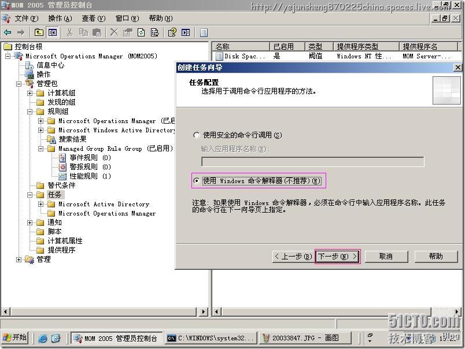Switch to 20033847.JPG - 画图 taskbar window
The height and width of the screenshot is (349, 465).
click(x=305, y=338)
